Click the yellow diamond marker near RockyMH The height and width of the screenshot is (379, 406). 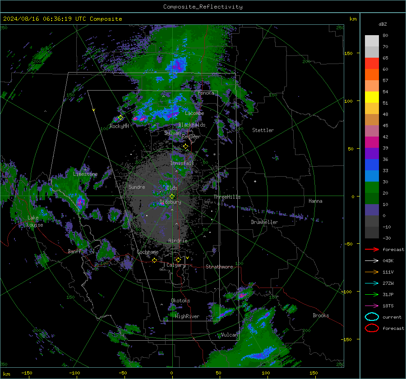tap(120, 118)
